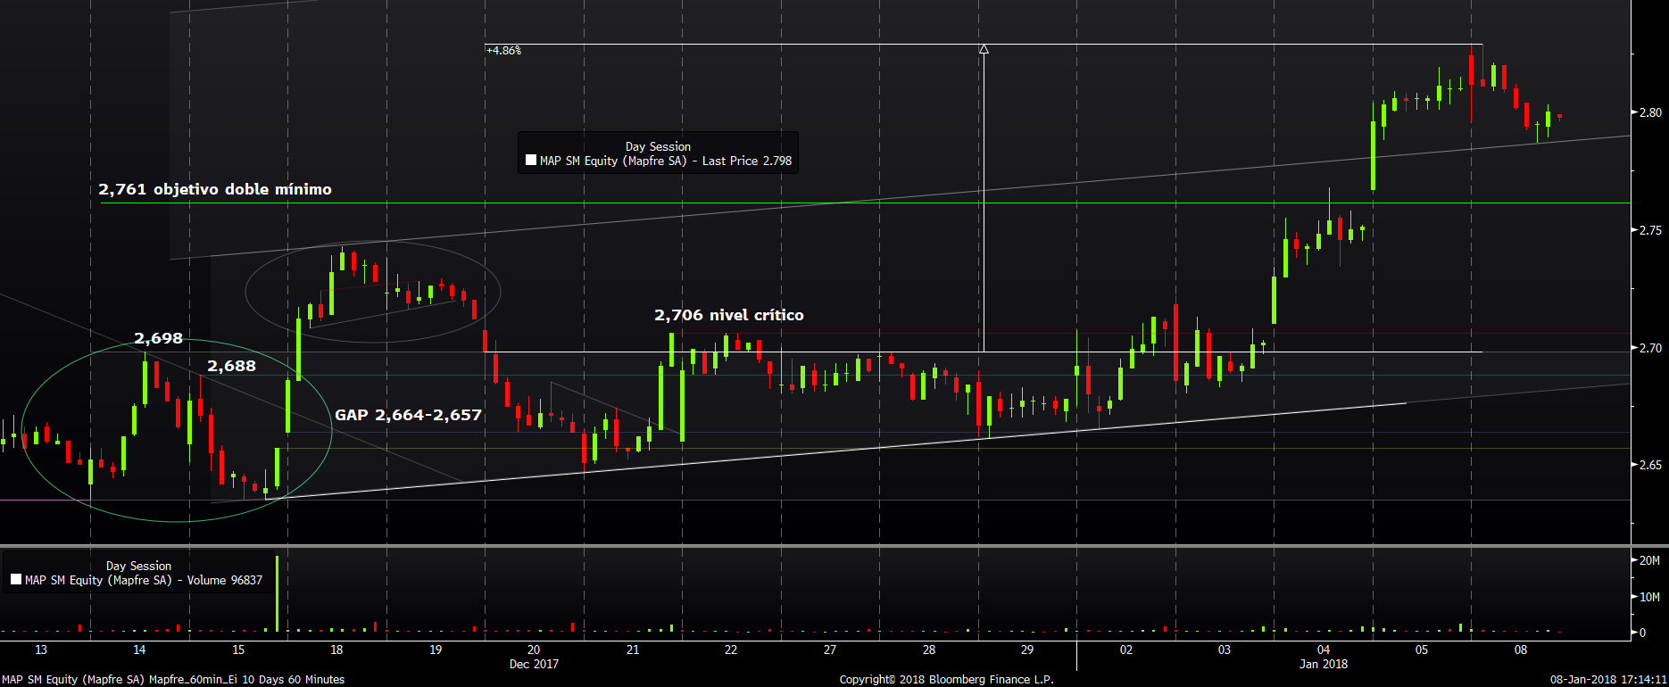
Task: Click the date label 05
Action: [x=1422, y=650]
